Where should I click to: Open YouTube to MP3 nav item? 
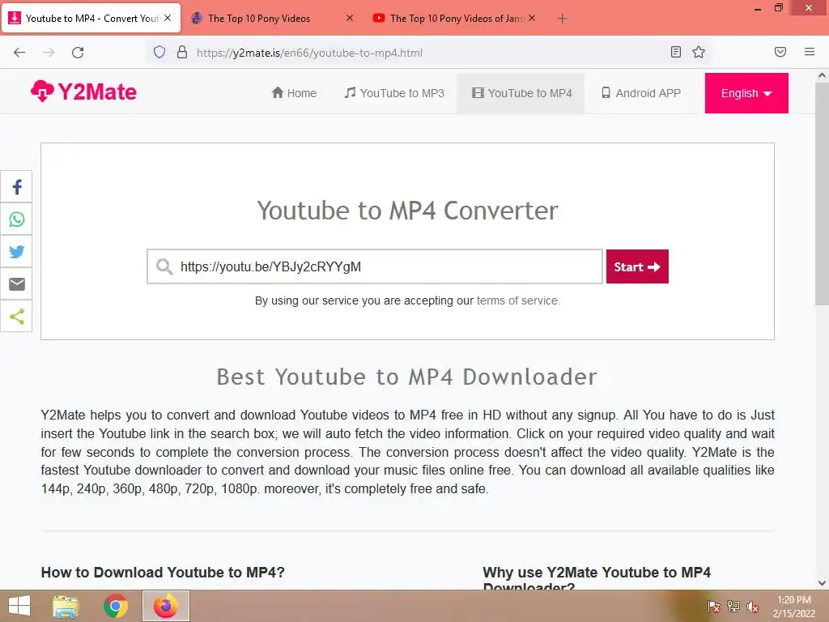[394, 93]
